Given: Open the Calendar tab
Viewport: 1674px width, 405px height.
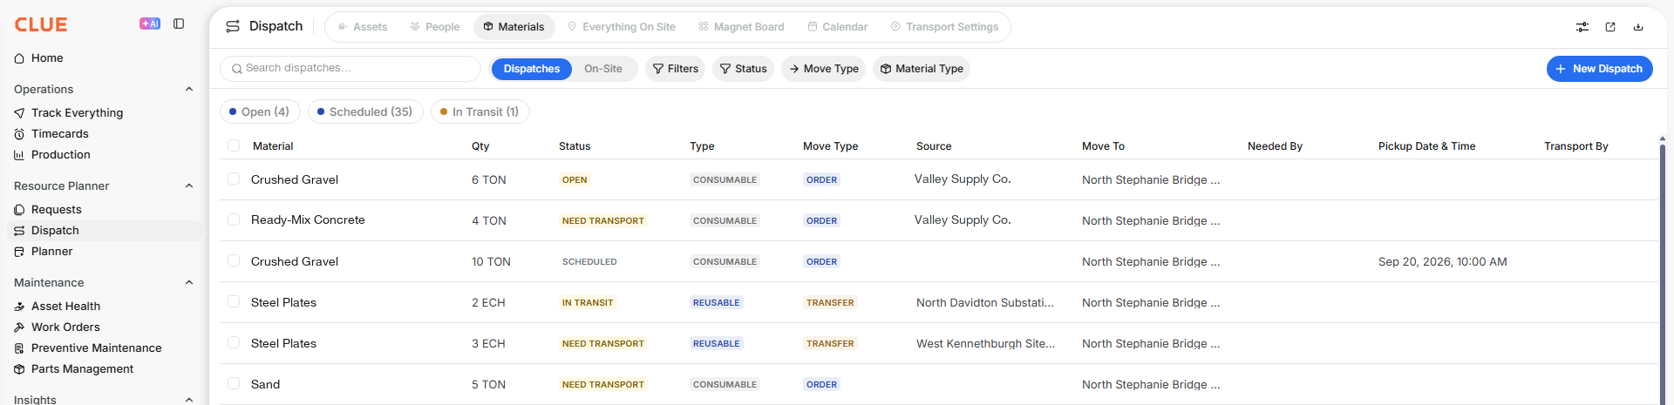Looking at the screenshot, I should (838, 27).
